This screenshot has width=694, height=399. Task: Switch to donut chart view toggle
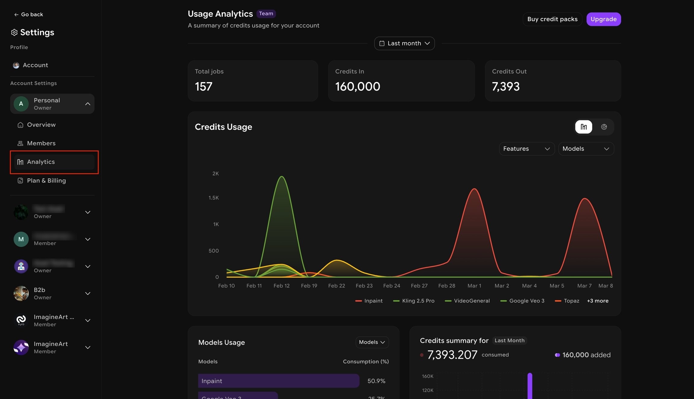[x=604, y=127]
